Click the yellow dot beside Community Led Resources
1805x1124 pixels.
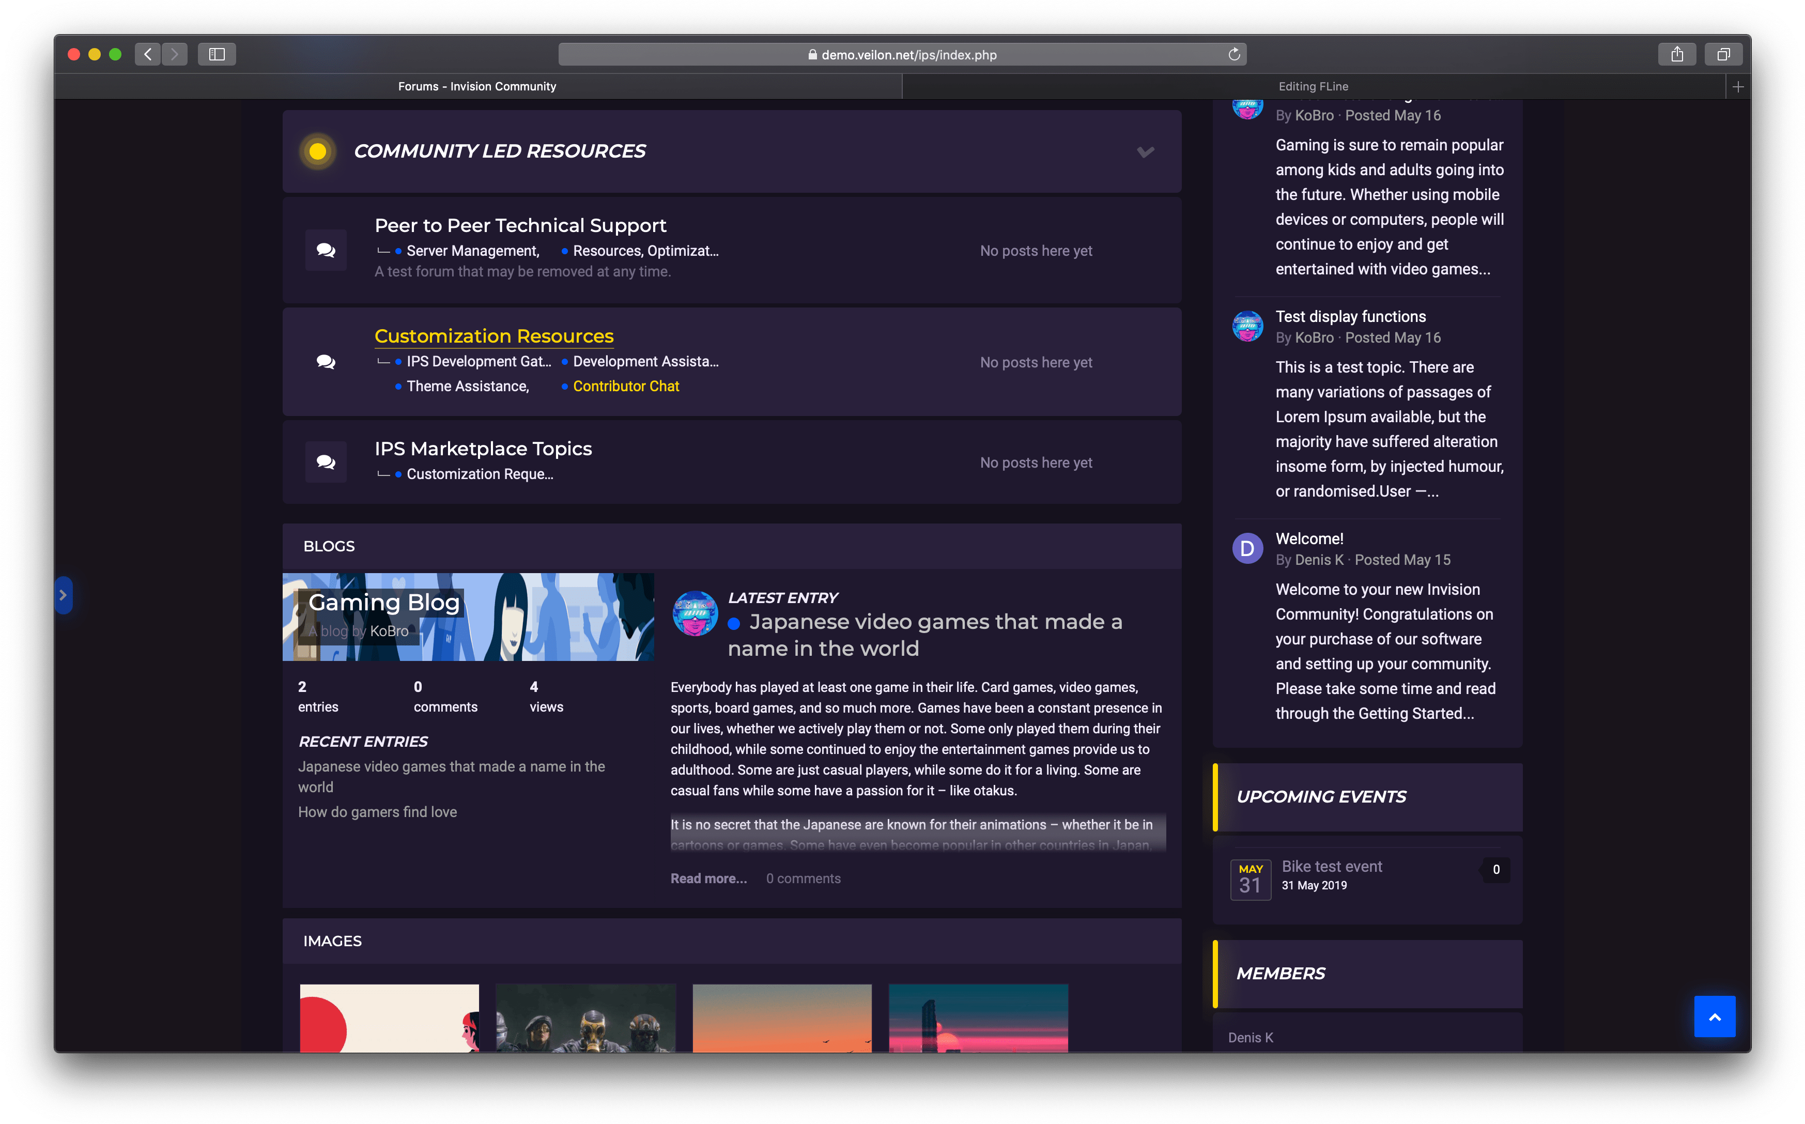[317, 151]
